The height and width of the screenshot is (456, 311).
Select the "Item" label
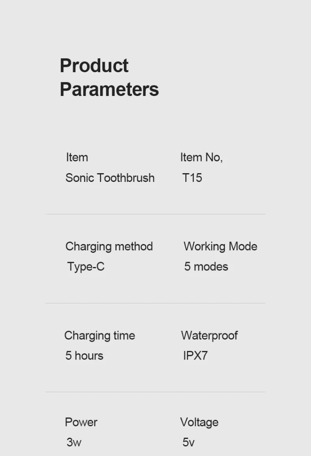pyautogui.click(x=77, y=157)
